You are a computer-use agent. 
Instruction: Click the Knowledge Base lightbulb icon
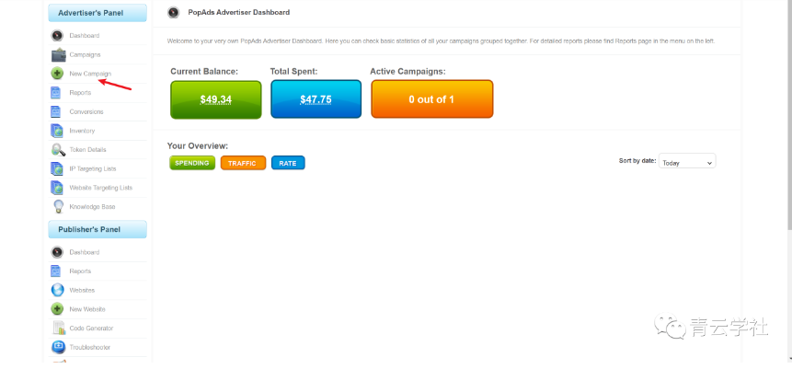(57, 207)
